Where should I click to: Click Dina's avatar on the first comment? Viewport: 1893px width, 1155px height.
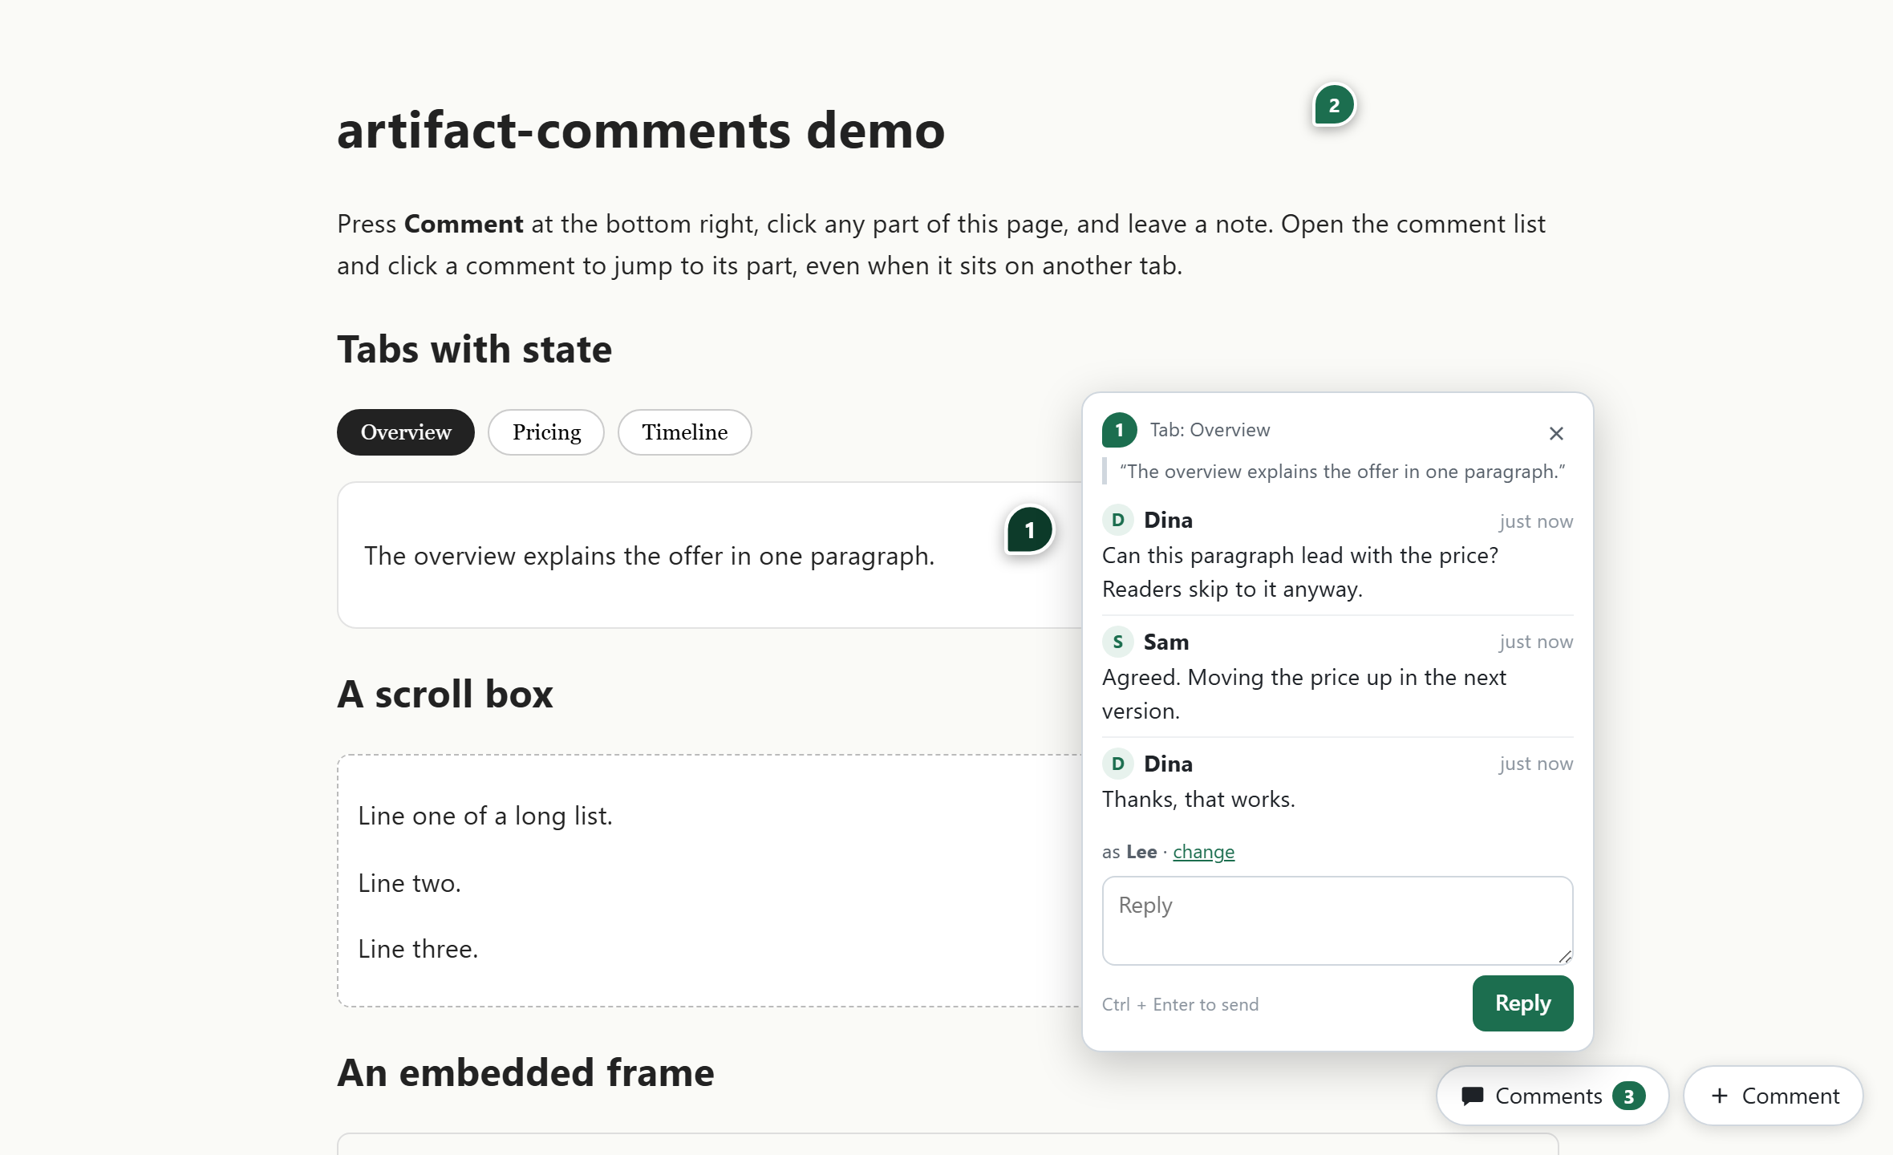pos(1117,520)
